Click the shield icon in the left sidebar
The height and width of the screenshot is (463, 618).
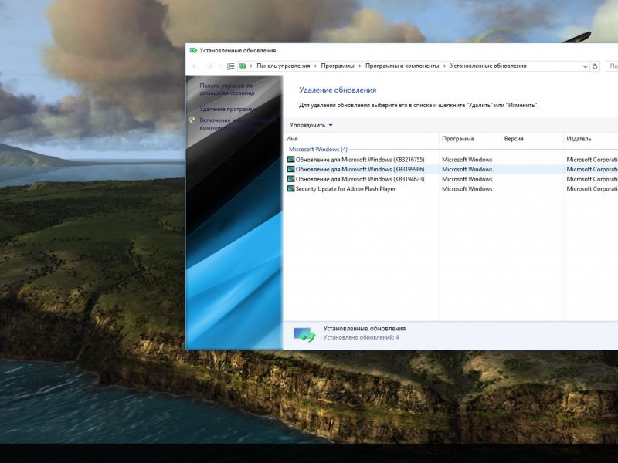click(x=192, y=120)
